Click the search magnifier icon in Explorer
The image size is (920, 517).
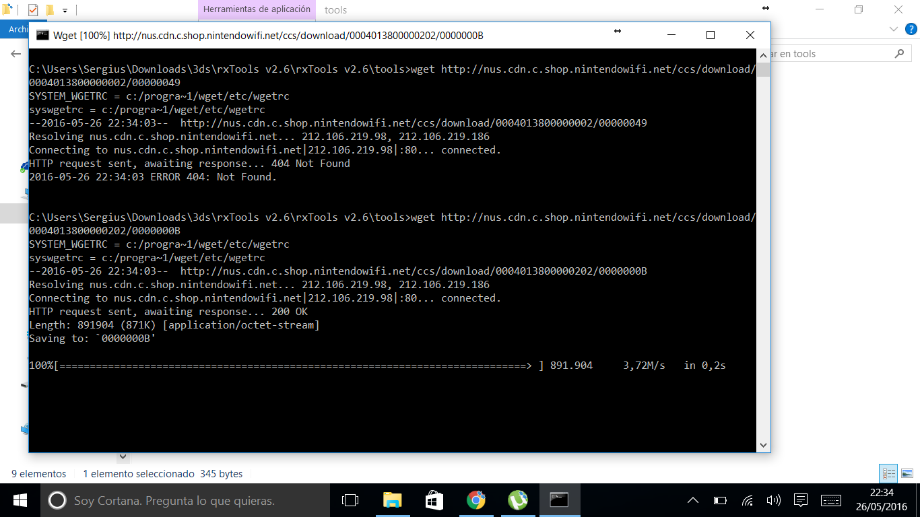click(x=899, y=54)
